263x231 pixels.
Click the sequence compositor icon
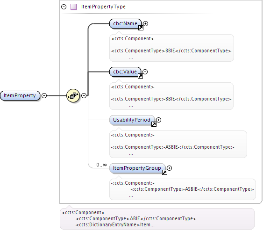pyautogui.click(x=73, y=95)
